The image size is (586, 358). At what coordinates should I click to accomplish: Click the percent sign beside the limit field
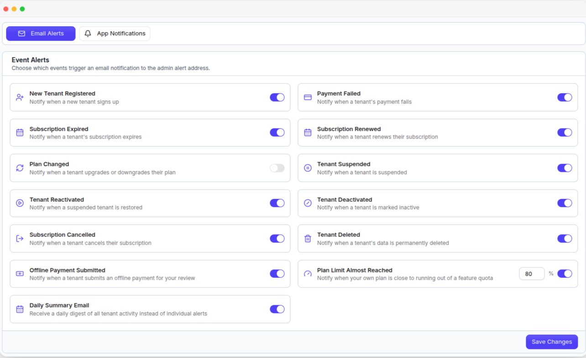[551, 274]
